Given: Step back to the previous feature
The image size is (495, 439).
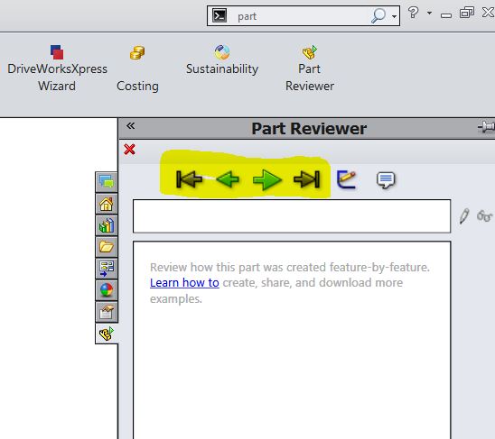Looking at the screenshot, I should pos(228,179).
